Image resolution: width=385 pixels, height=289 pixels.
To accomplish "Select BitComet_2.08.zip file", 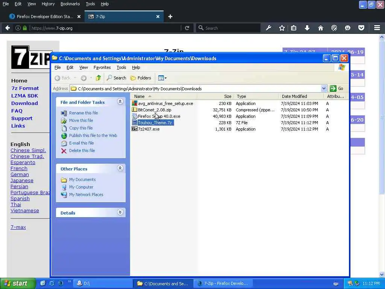I will 155,110.
